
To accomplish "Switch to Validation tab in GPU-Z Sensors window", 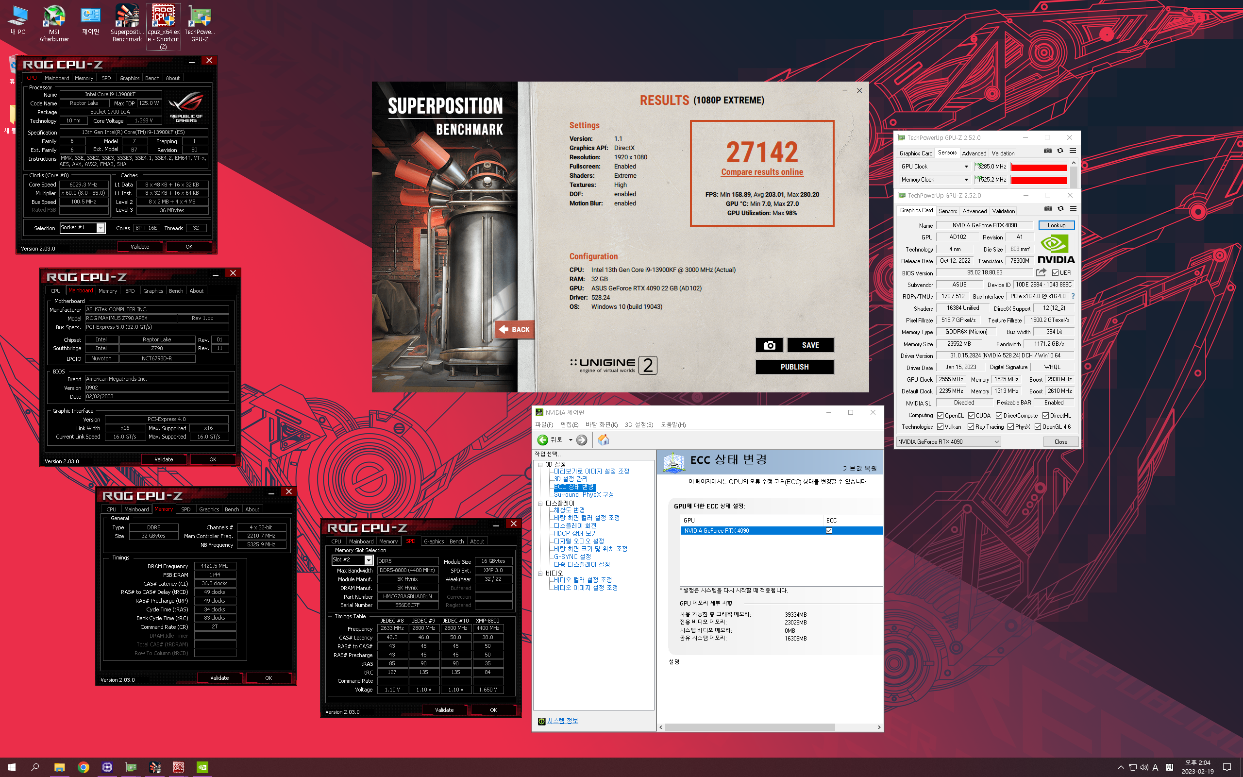I will click(x=1003, y=153).
